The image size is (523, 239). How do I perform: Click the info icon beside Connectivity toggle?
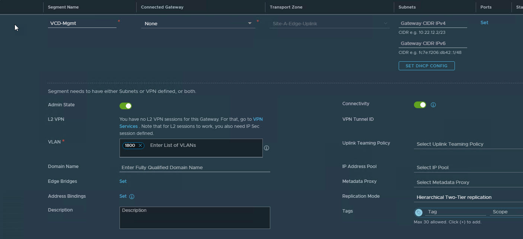(433, 105)
